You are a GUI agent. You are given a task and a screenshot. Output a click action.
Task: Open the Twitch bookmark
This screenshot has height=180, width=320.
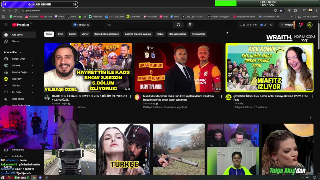(59, 17)
